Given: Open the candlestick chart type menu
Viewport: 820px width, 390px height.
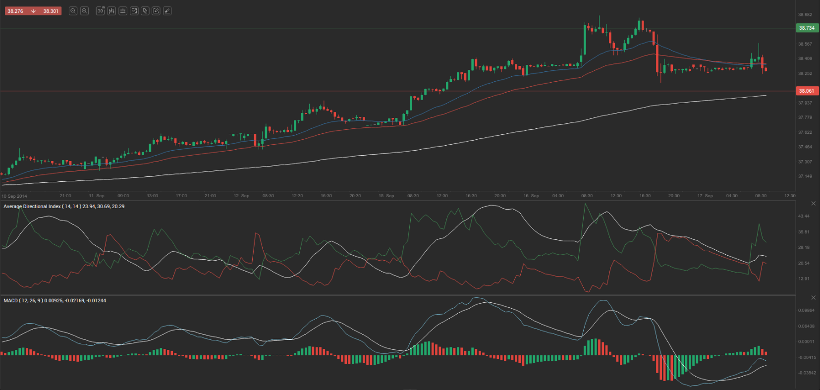Looking at the screenshot, I should click(x=111, y=11).
